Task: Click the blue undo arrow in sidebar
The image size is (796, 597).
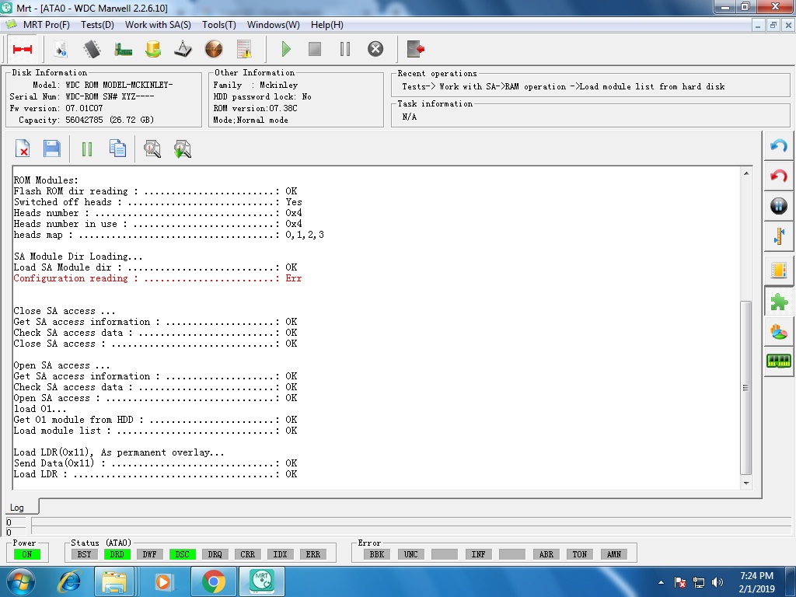Action: [x=779, y=147]
